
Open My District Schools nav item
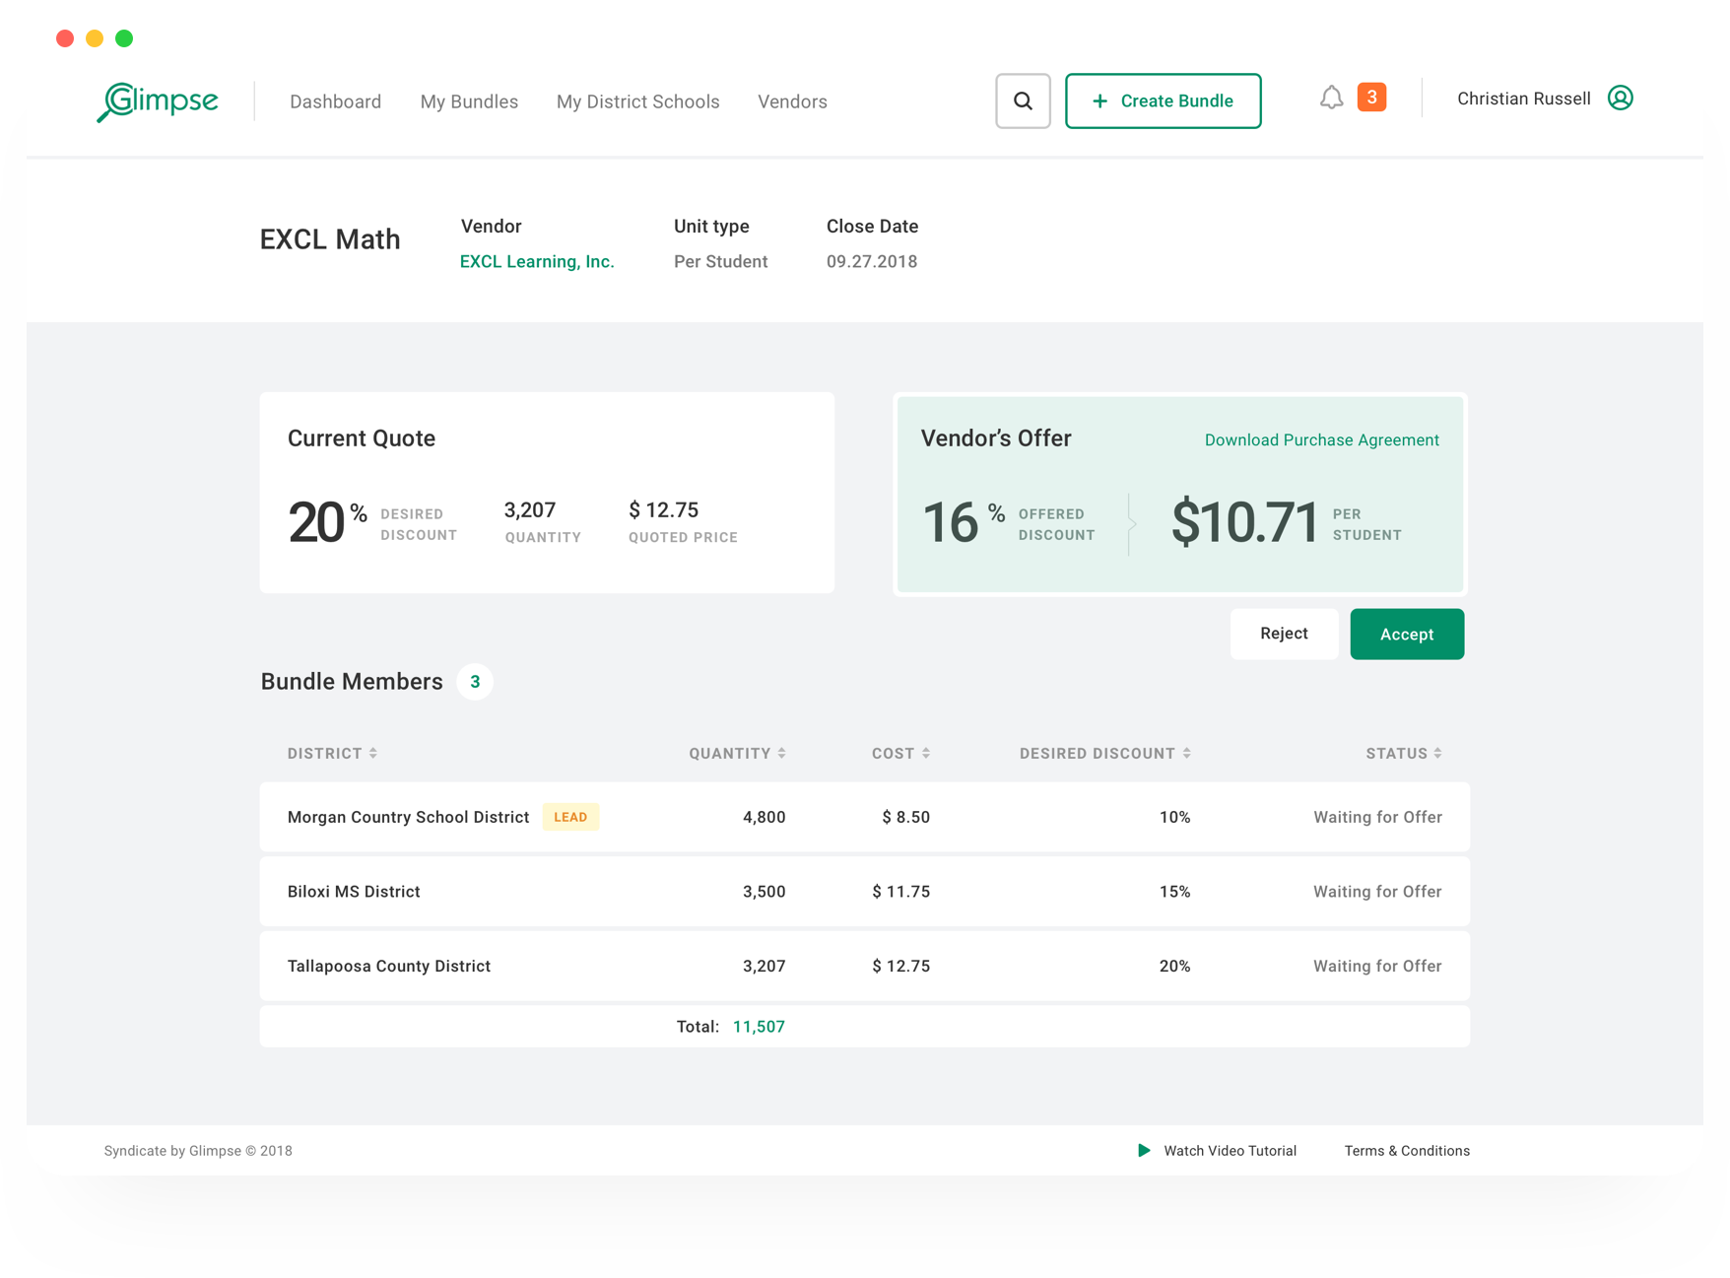click(637, 101)
